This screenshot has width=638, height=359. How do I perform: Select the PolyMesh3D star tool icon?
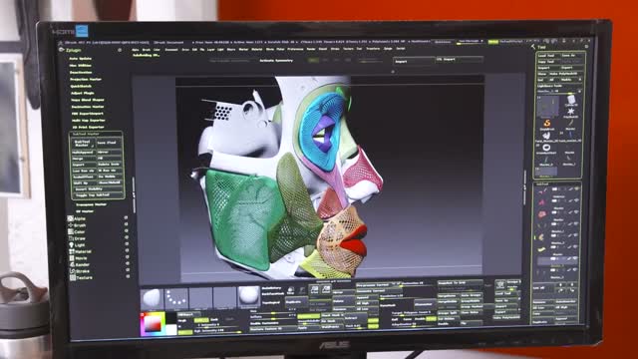pyautogui.click(x=571, y=111)
